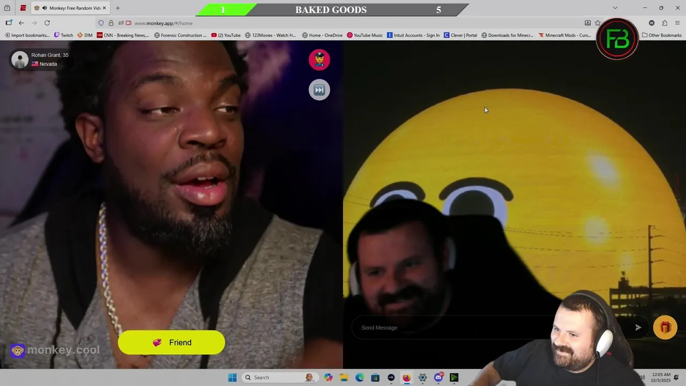Open Home - OneDrive bookmark
The height and width of the screenshot is (386, 686).
coord(322,35)
